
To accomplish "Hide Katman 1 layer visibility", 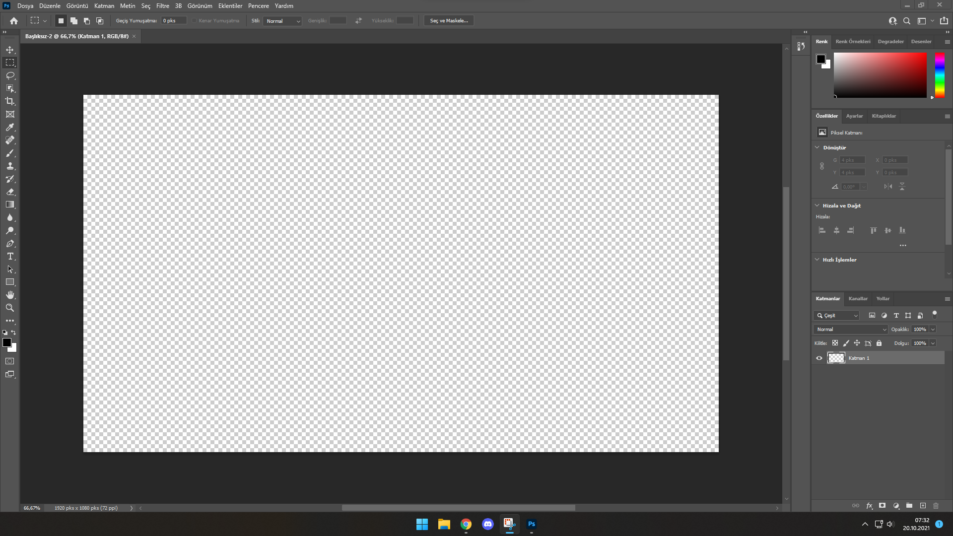I will click(x=819, y=358).
